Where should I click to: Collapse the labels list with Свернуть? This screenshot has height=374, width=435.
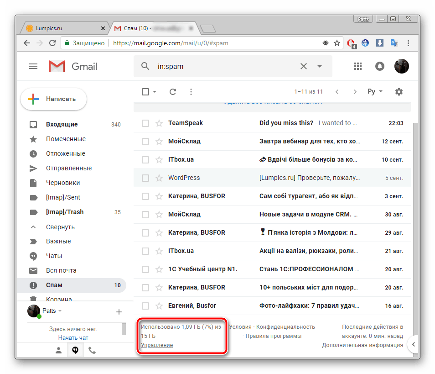coord(60,227)
